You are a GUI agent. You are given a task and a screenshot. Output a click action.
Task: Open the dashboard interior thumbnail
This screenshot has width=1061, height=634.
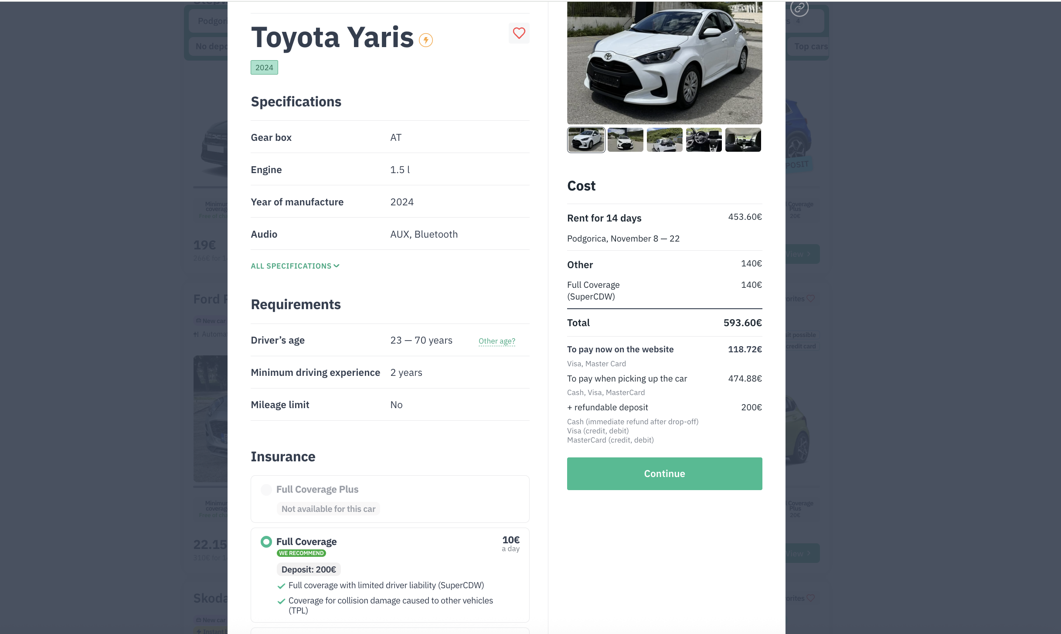[x=703, y=140]
